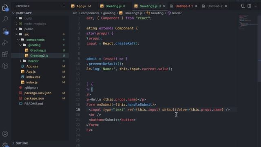Open the Accounts menu icon
261x147 pixels.
click(5, 134)
